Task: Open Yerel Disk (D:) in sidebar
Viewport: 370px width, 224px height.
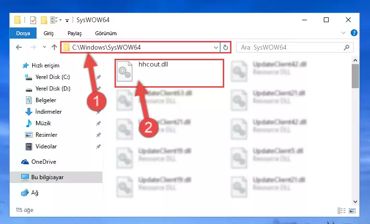Action: click(x=53, y=89)
